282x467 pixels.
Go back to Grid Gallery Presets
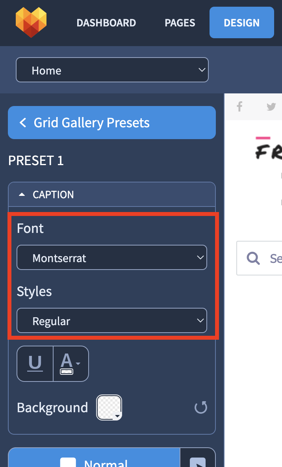[x=112, y=123]
